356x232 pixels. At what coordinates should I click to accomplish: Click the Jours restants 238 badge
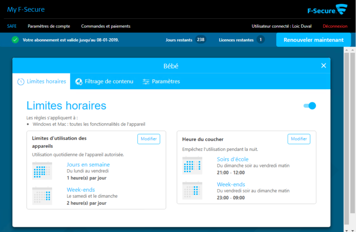201,40
